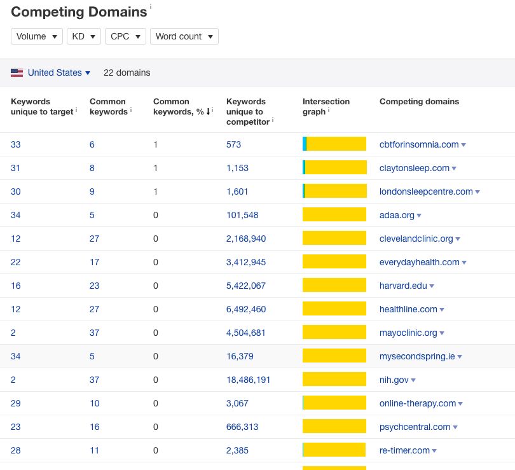515x470 pixels.
Task: Click unique competitor keywords 1,153 for claytonsleep.com
Action: click(x=237, y=168)
